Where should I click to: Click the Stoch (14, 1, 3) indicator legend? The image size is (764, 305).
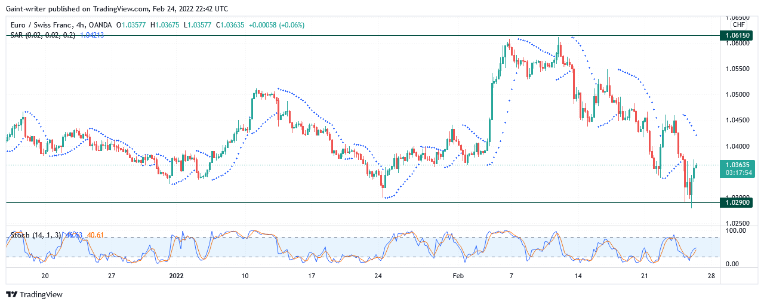pyautogui.click(x=37, y=235)
